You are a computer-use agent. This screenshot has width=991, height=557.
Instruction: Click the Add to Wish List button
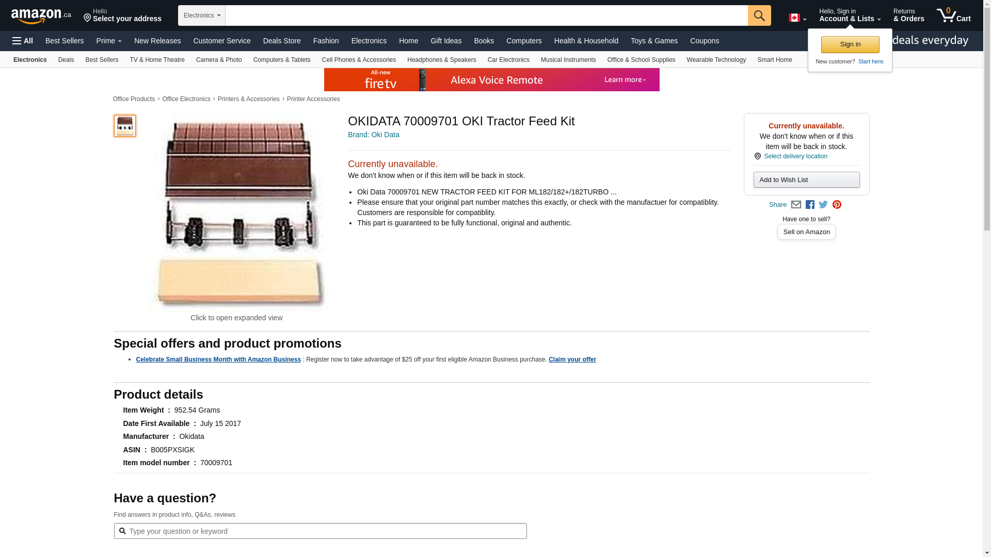(806, 179)
